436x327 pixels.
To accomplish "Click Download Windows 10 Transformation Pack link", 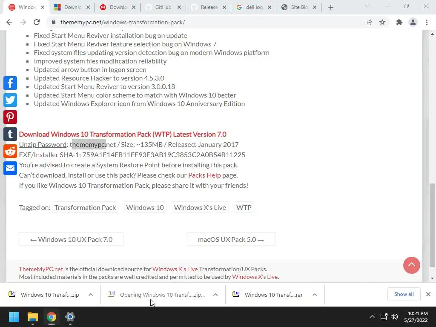I will click(x=123, y=134).
